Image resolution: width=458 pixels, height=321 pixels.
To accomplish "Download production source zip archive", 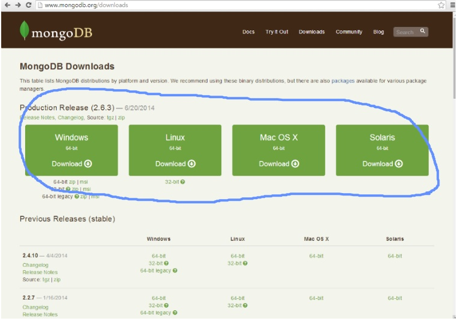I will [x=121, y=117].
